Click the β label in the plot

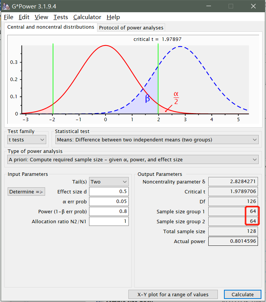click(x=148, y=98)
